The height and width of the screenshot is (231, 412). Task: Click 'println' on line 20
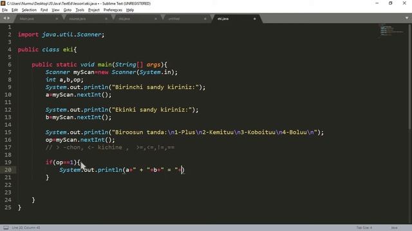(x=110, y=170)
